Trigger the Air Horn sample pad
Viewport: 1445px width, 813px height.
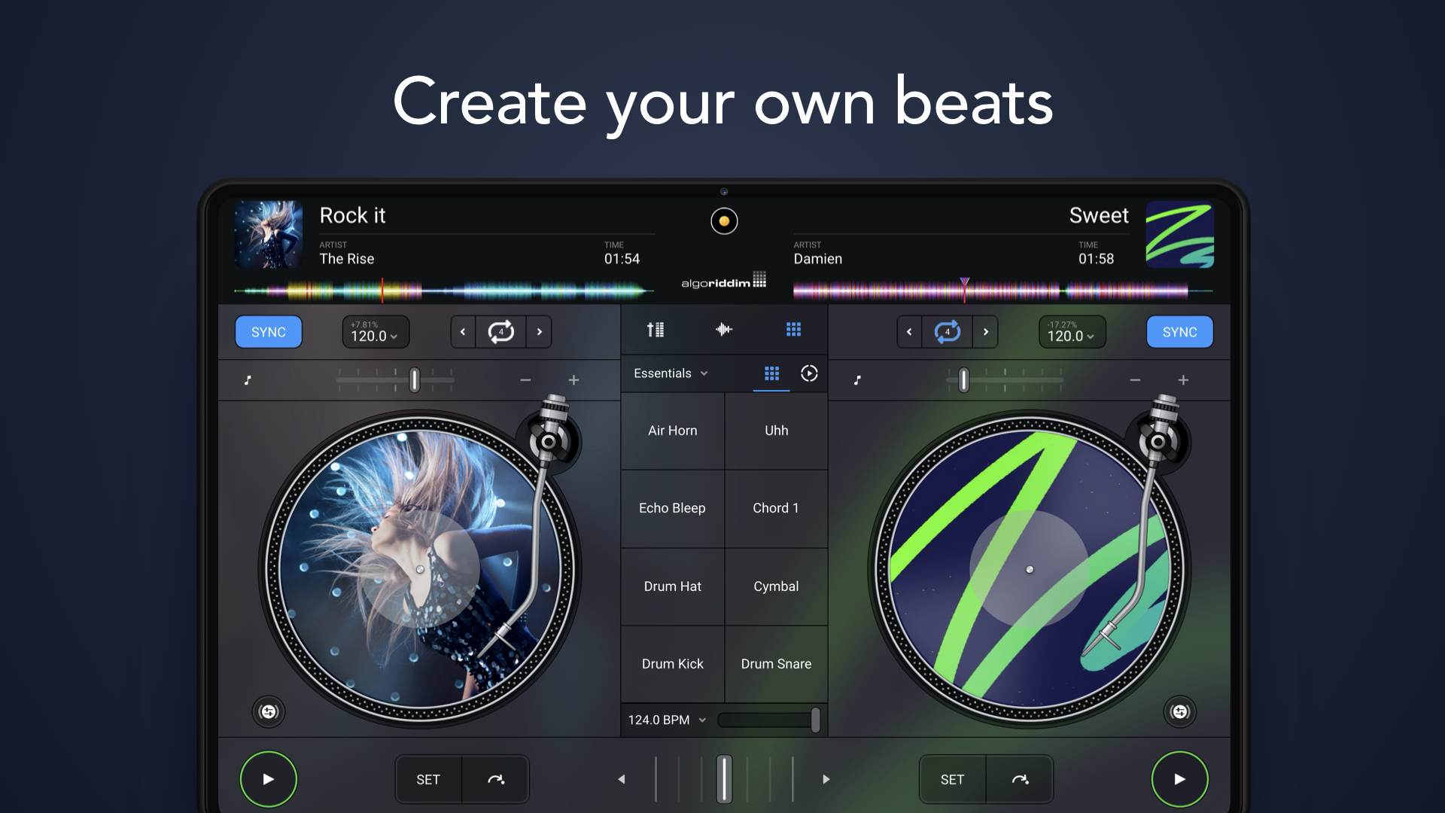[673, 431]
